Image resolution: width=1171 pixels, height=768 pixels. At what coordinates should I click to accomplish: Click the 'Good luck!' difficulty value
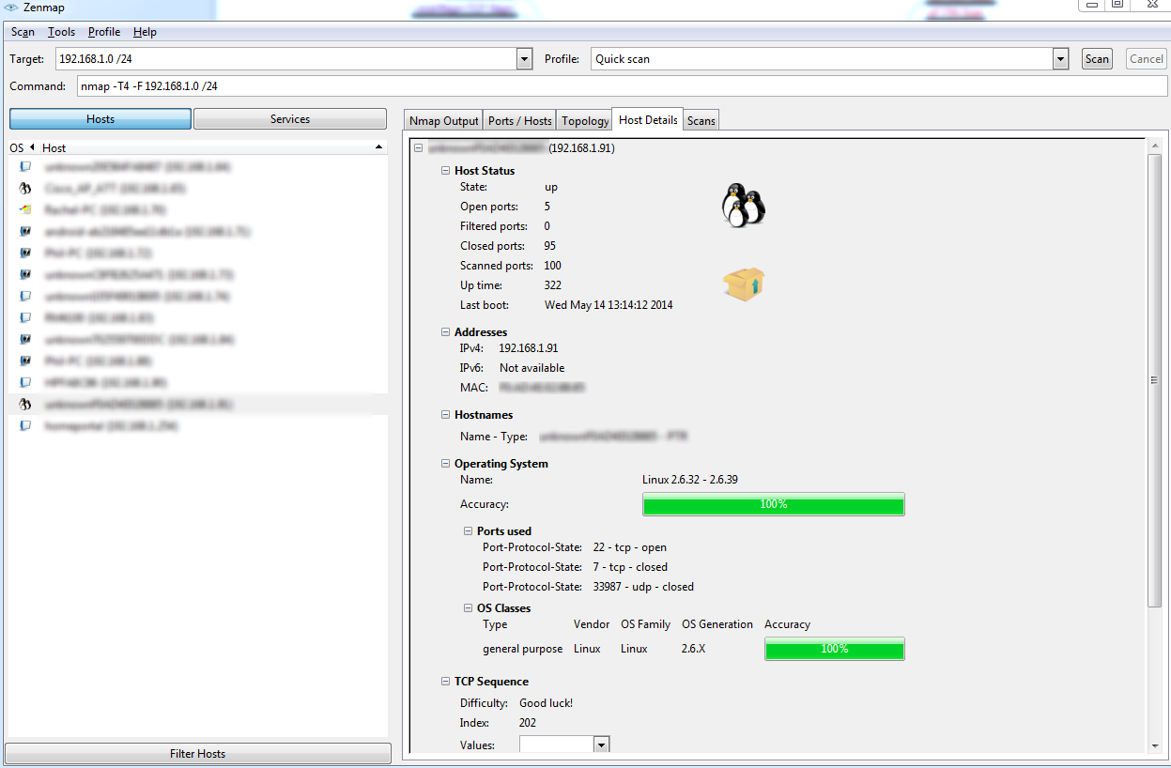click(546, 703)
